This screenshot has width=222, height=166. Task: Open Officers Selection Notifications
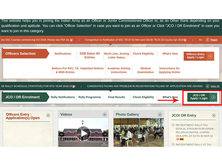click(x=63, y=53)
